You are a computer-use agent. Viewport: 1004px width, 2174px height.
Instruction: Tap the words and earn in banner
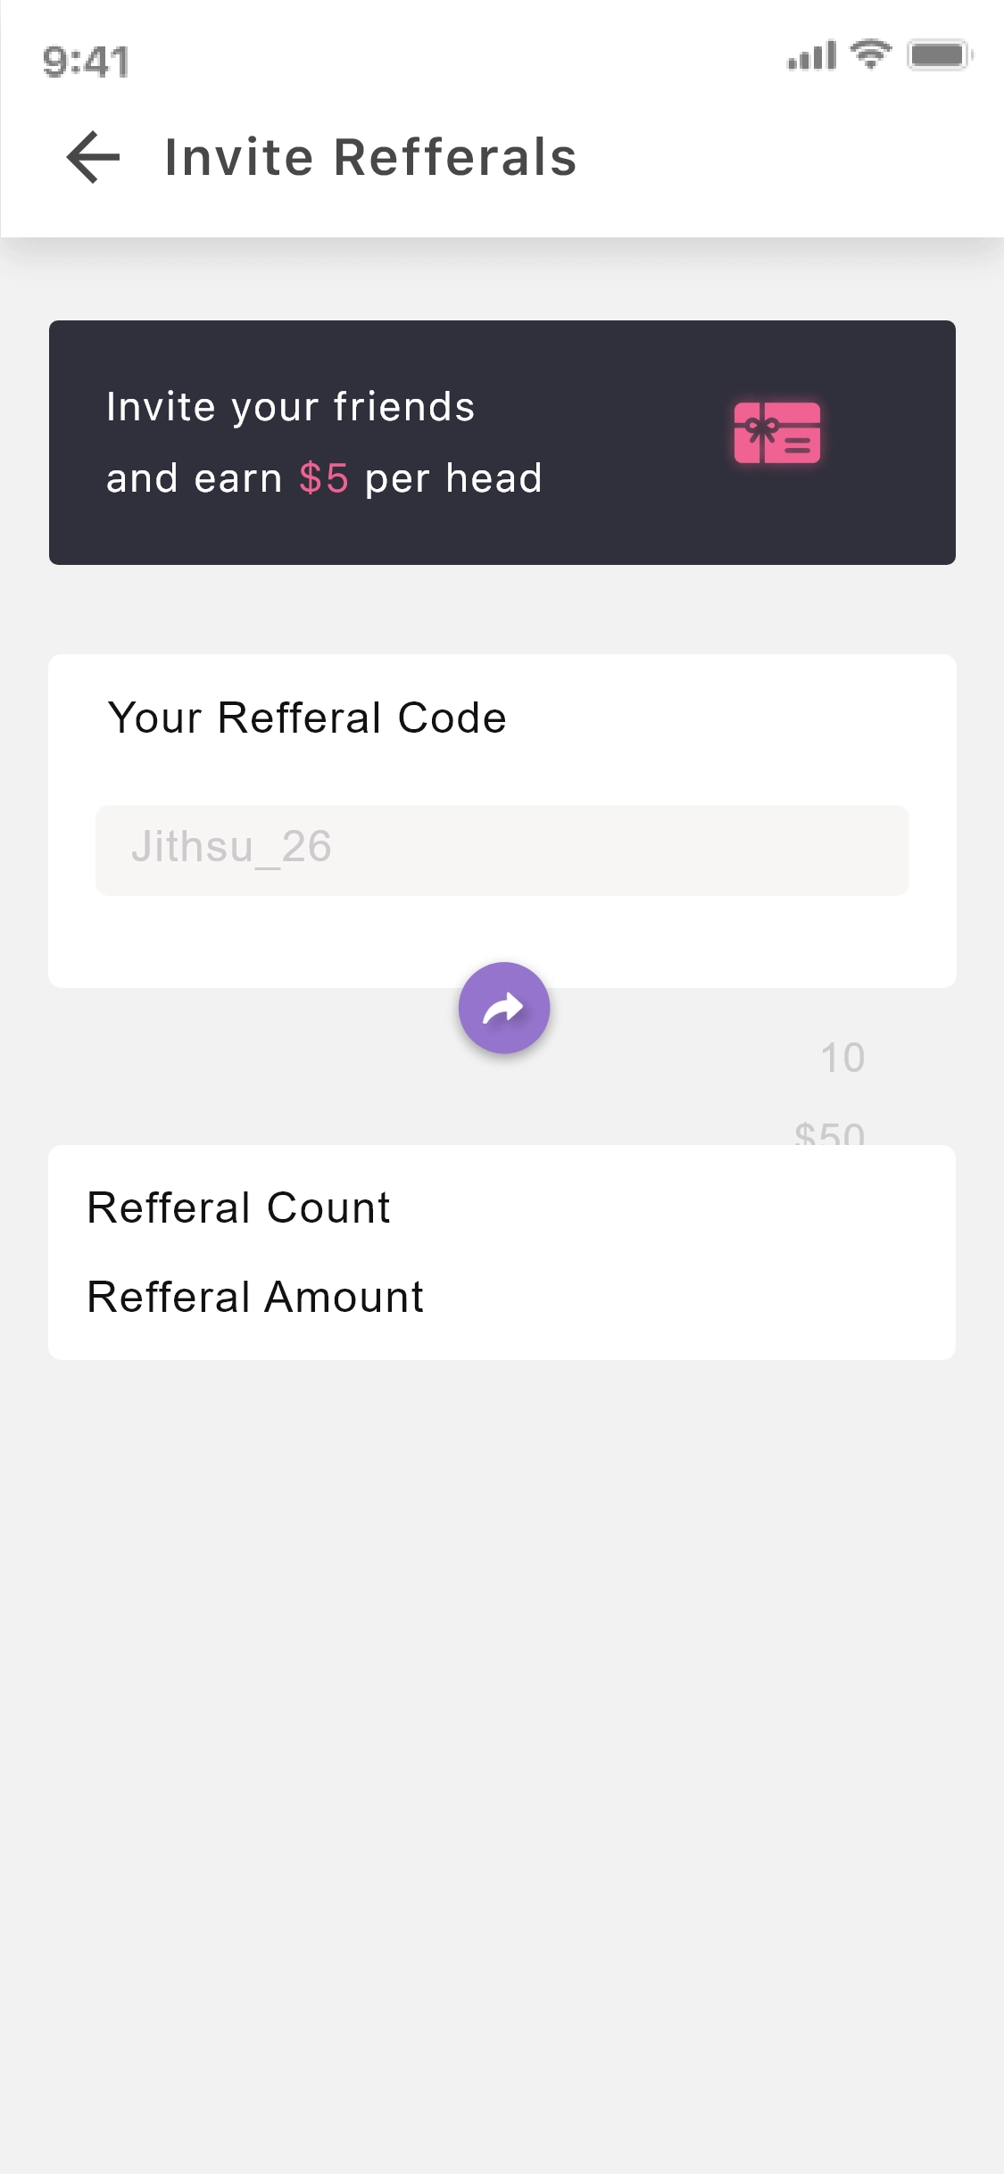(194, 478)
